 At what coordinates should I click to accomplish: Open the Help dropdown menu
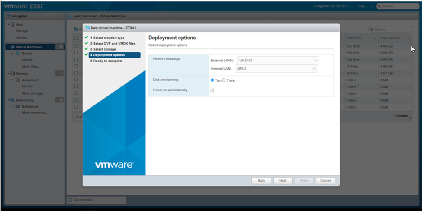(x=362, y=6)
